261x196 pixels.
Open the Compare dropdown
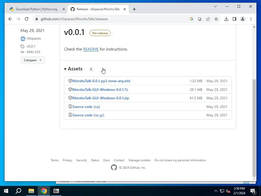[x=32, y=60]
